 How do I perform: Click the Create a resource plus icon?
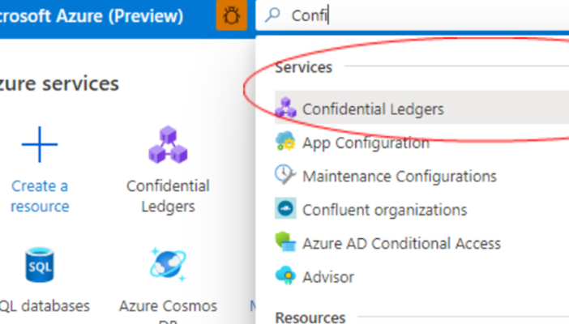[40, 144]
